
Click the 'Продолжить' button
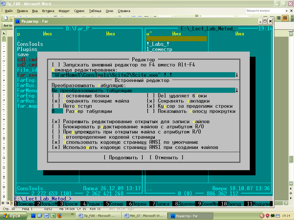123,158
